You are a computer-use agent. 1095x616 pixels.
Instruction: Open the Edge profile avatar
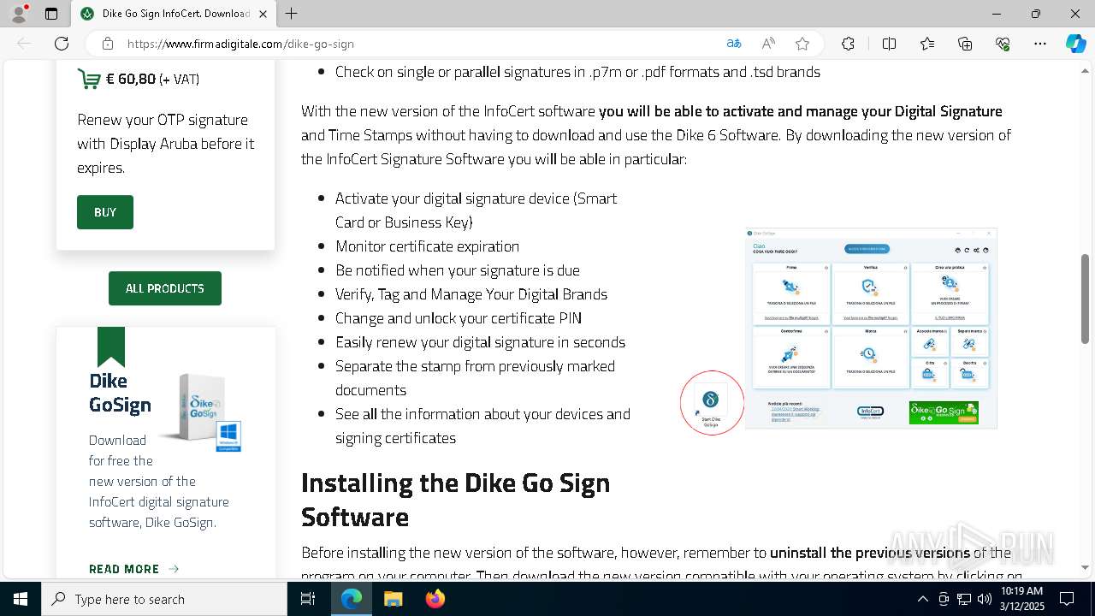pyautogui.click(x=19, y=14)
